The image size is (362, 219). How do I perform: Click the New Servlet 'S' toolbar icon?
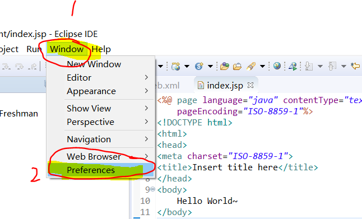(199, 66)
